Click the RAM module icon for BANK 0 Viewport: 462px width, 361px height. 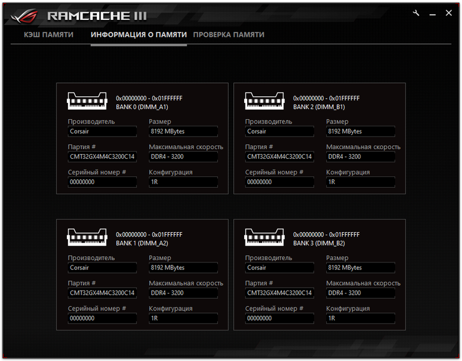click(x=87, y=101)
